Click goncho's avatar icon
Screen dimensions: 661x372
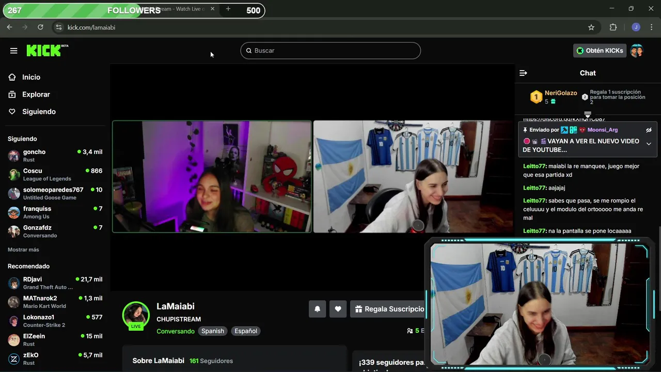(x=14, y=156)
